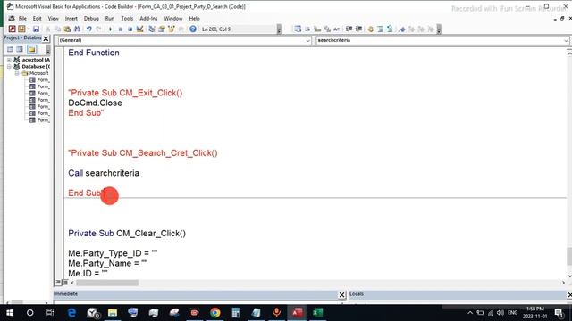Close the Project pane
Viewport: 572px width, 321px height.
click(x=46, y=38)
